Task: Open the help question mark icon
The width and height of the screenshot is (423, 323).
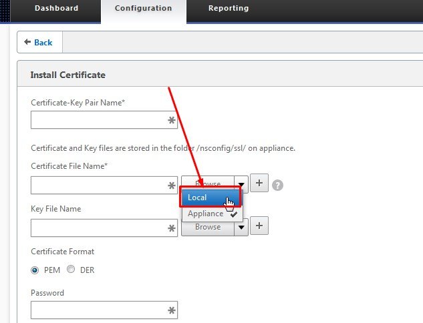Action: [278, 185]
